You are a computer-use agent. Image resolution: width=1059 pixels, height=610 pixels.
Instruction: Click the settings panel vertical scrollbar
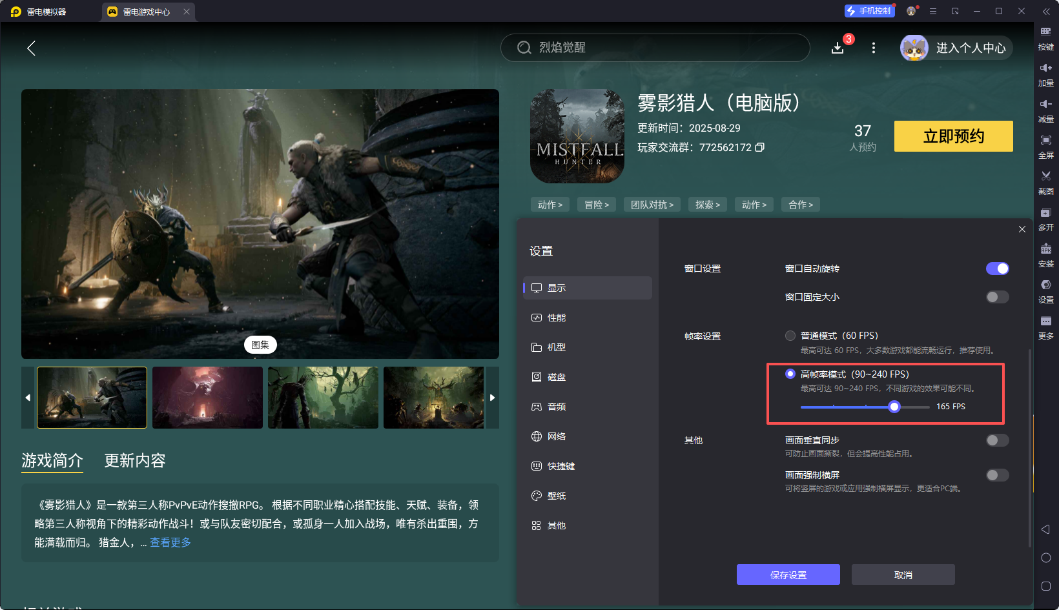tap(1029, 448)
